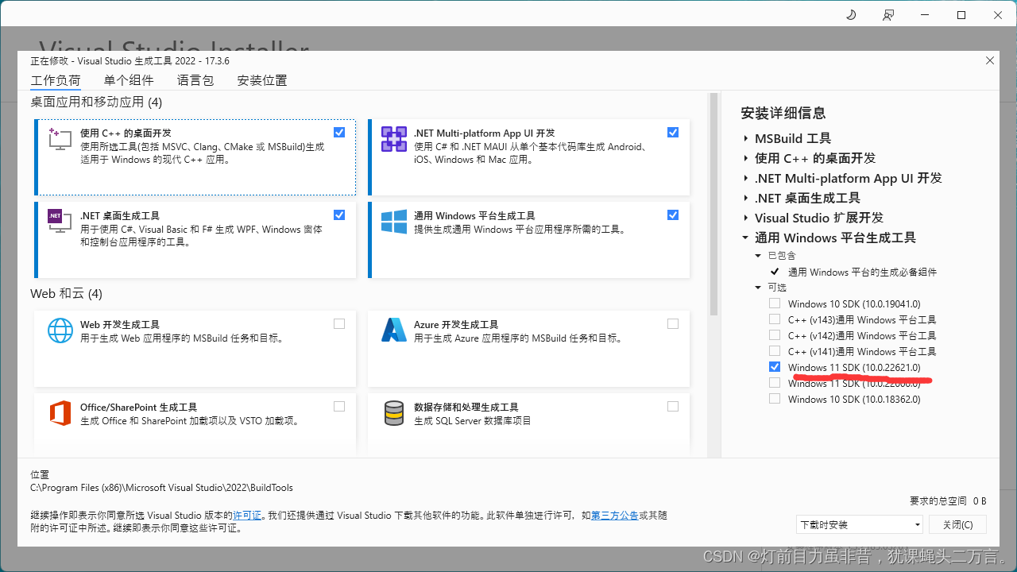Check the Office/SharePoint build tools workload
The width and height of the screenshot is (1017, 572).
[x=339, y=406]
